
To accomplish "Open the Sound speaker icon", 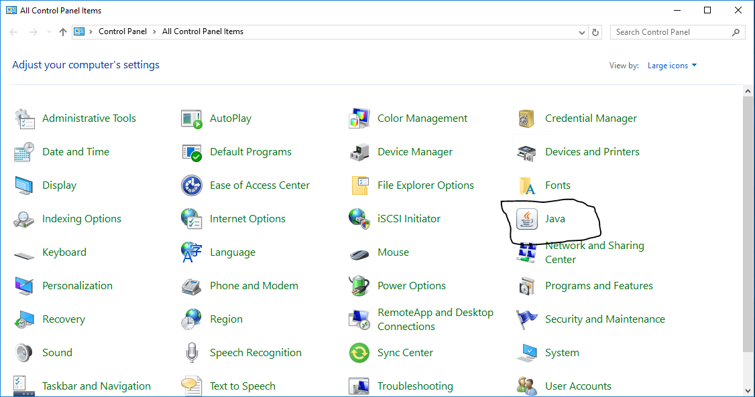I will click(x=24, y=353).
